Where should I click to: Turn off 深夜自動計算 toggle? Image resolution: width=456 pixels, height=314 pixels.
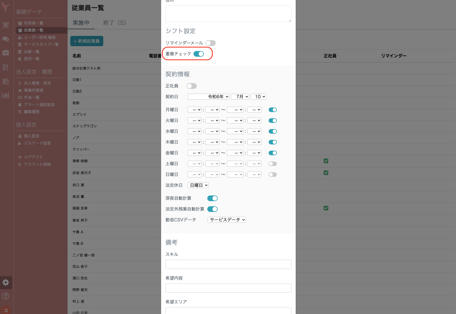coord(212,198)
